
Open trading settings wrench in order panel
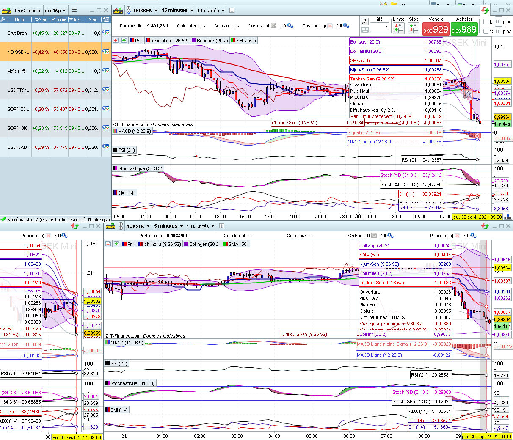(365, 21)
